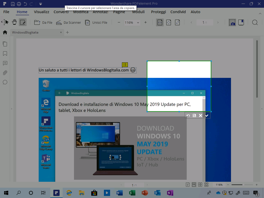Undo the last action from the title bar

(25, 4)
